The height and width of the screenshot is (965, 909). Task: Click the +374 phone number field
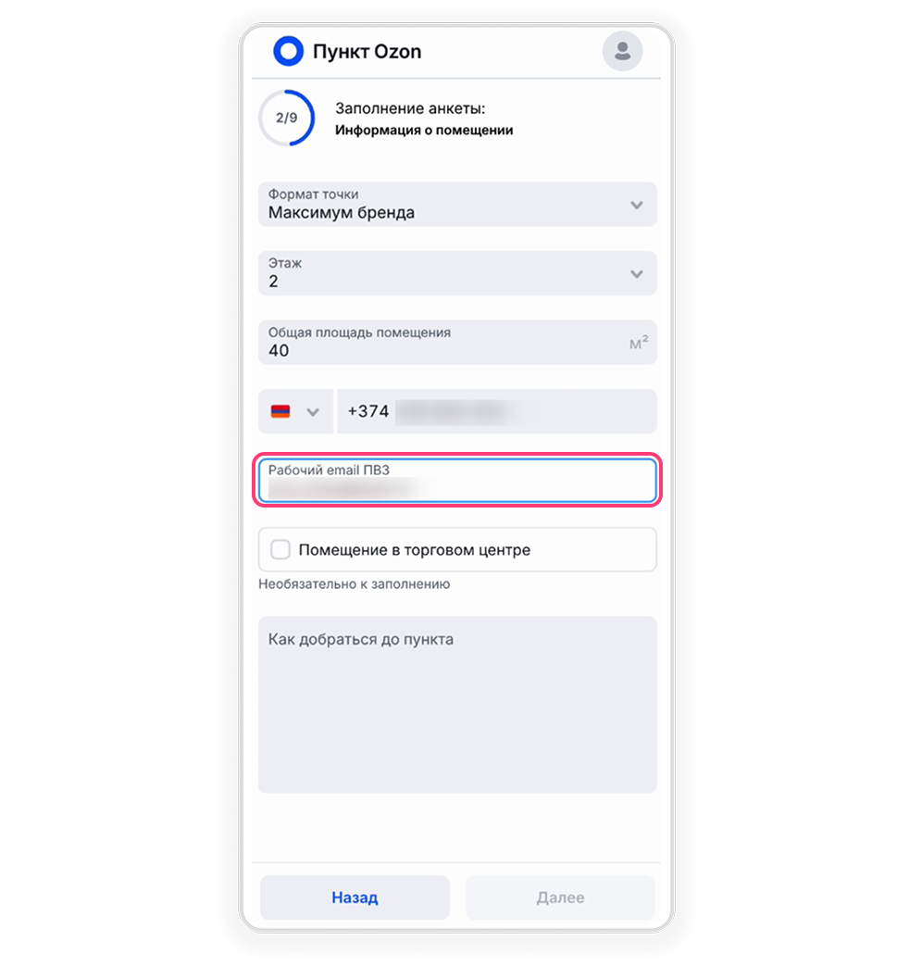coord(497,411)
